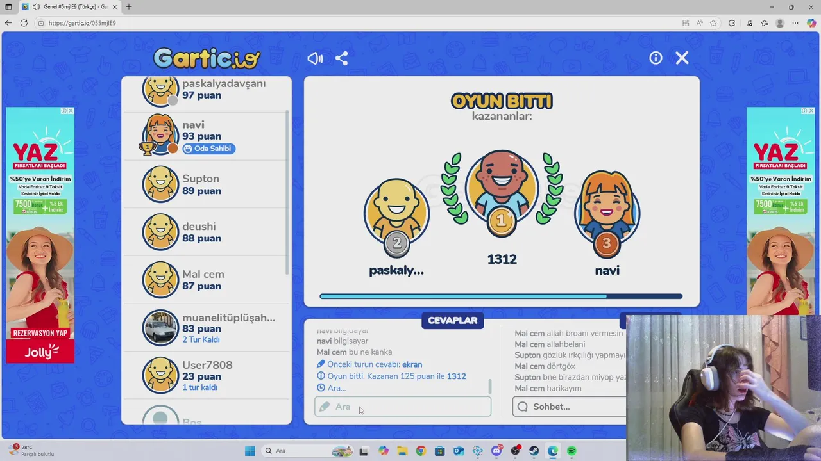Open OBS Studio from the taskbar
Viewport: 821px width, 461px height.
[x=515, y=451]
